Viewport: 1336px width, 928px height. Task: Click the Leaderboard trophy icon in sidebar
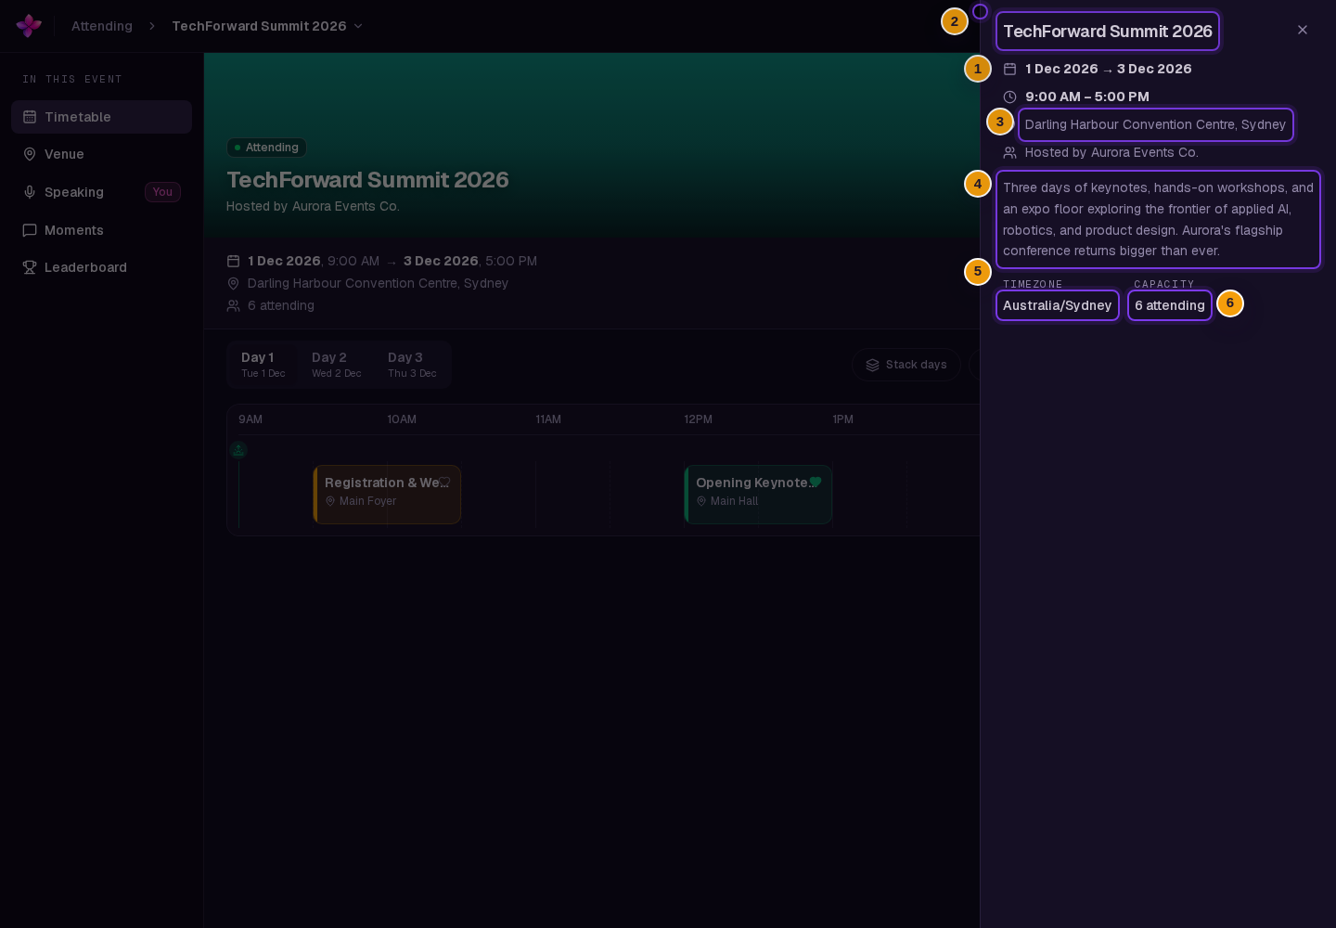(30, 267)
